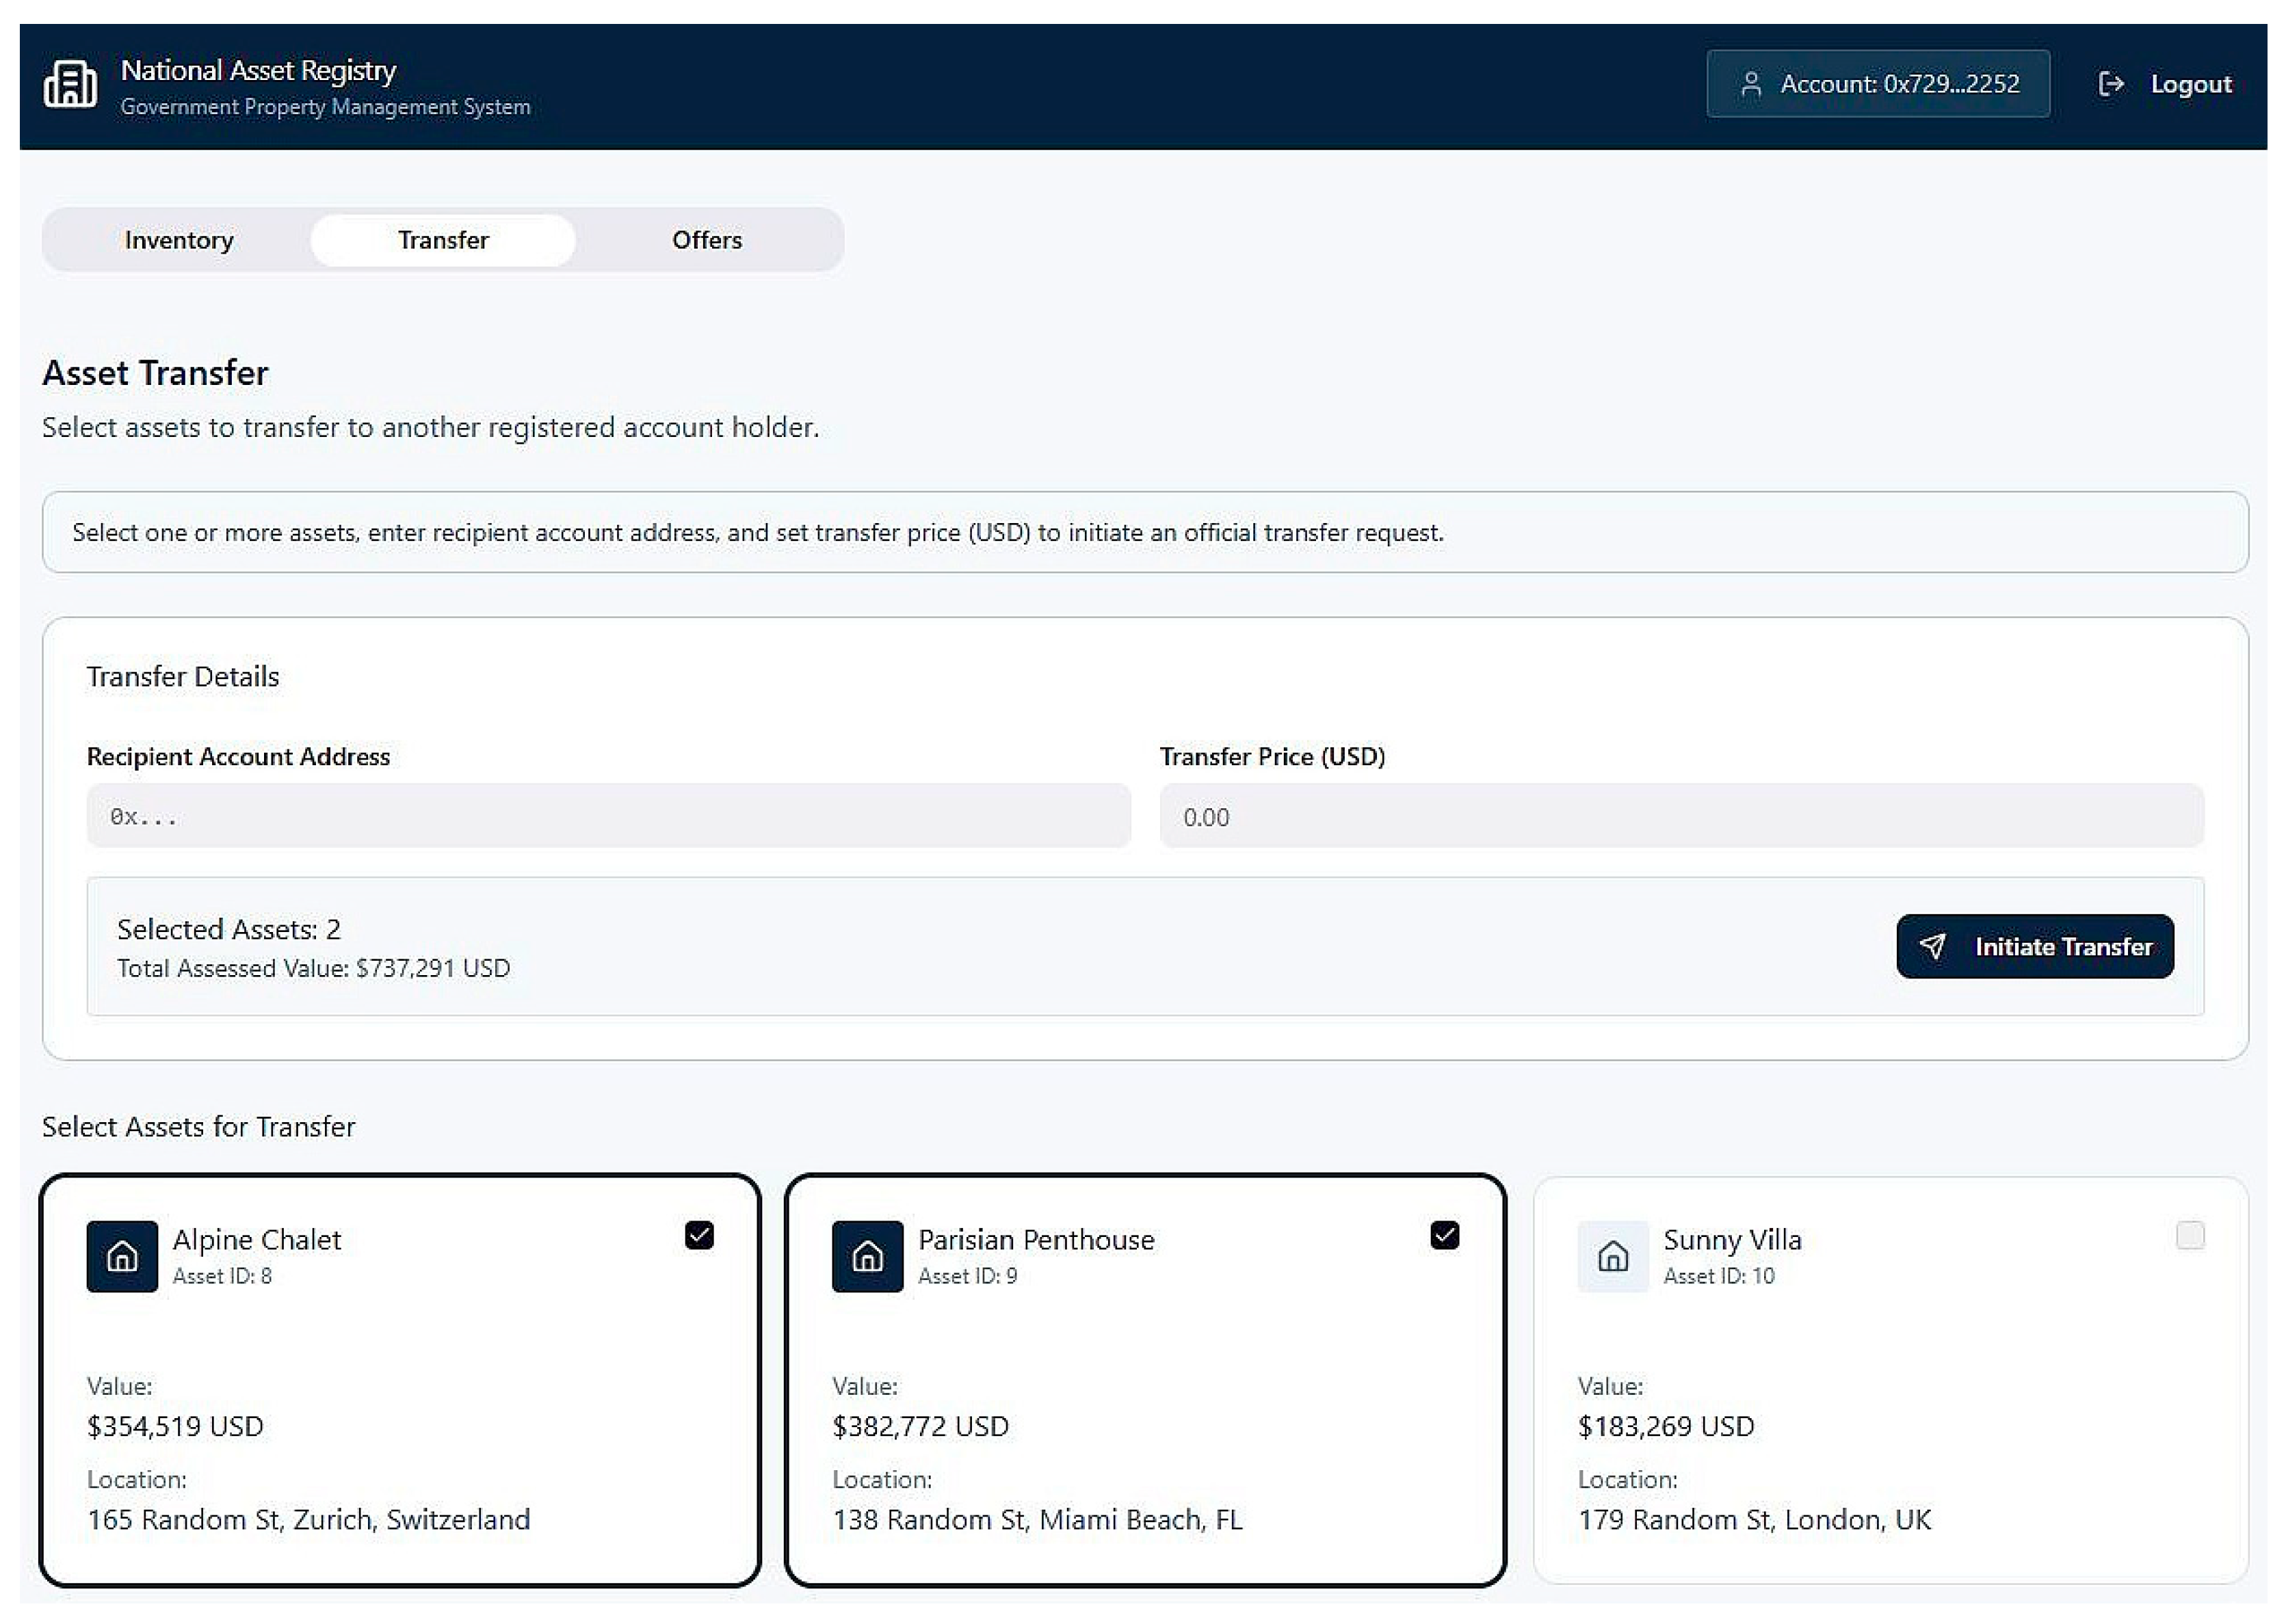The width and height of the screenshot is (2286, 1624).
Task: Click the National Asset Registry title text
Action: coord(258,70)
